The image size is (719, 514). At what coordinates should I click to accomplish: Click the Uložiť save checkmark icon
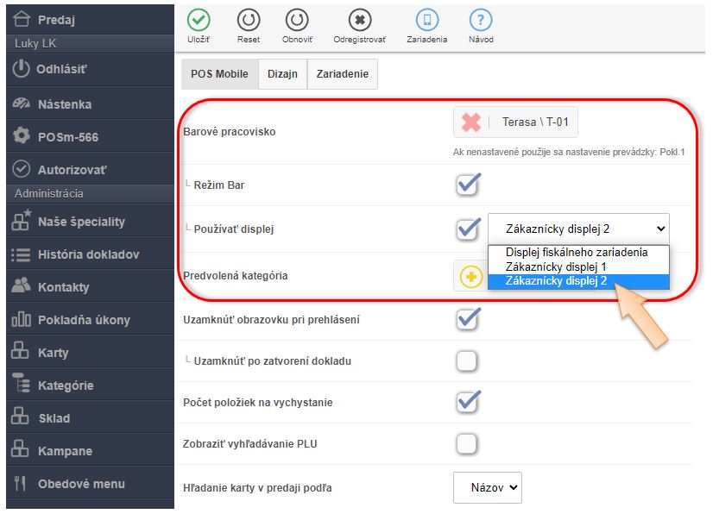199,20
